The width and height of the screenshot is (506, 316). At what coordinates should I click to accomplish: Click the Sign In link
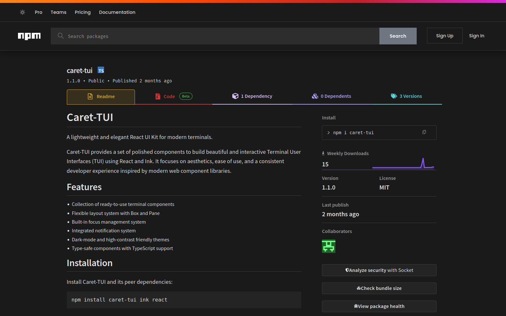click(476, 36)
